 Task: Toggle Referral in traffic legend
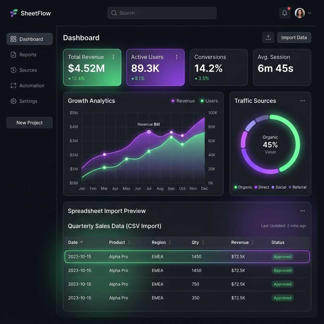(297, 187)
